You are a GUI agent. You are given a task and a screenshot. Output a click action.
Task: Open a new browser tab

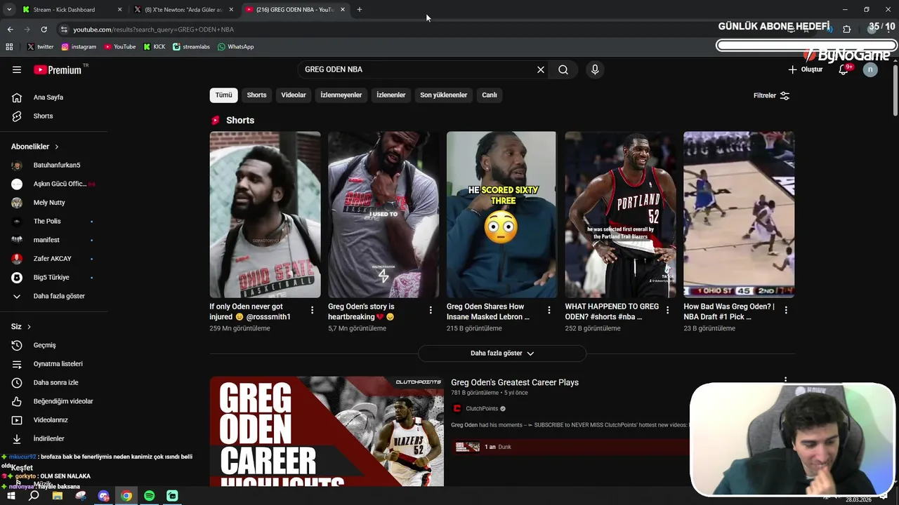point(360,10)
